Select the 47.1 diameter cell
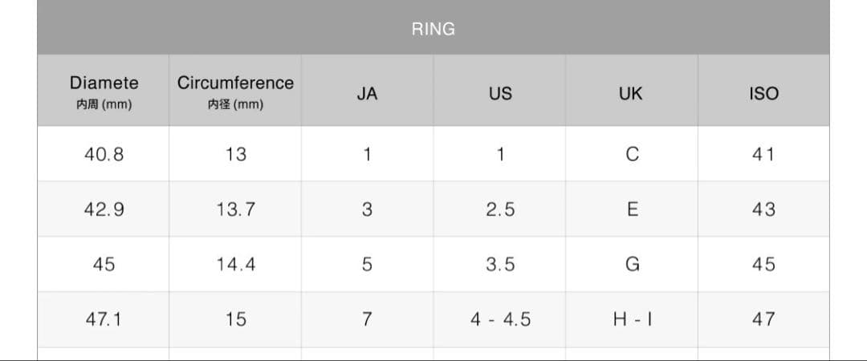Screen dimensions: 867x361 coord(104,319)
